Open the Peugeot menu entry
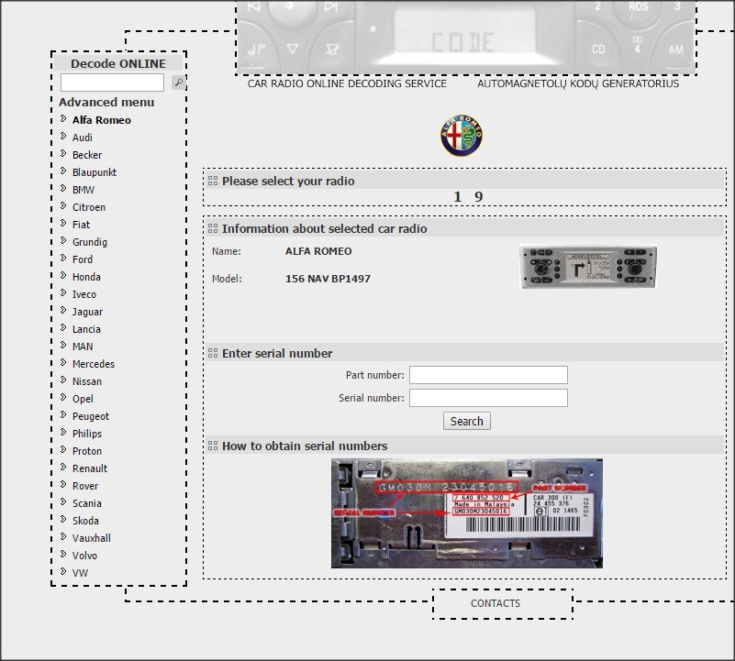Viewport: 735px width, 661px height. point(91,416)
